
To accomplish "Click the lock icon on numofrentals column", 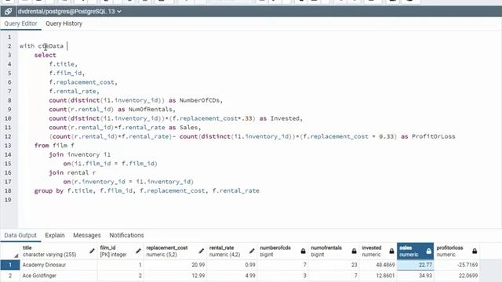I will click(354, 251).
